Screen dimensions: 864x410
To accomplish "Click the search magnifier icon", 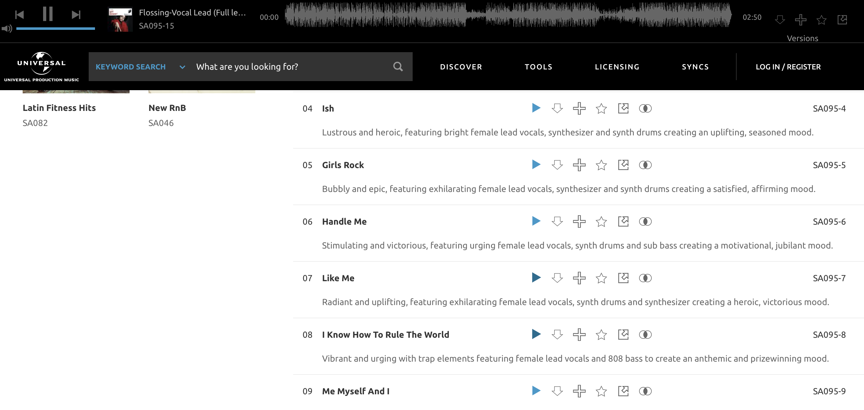I will point(398,67).
